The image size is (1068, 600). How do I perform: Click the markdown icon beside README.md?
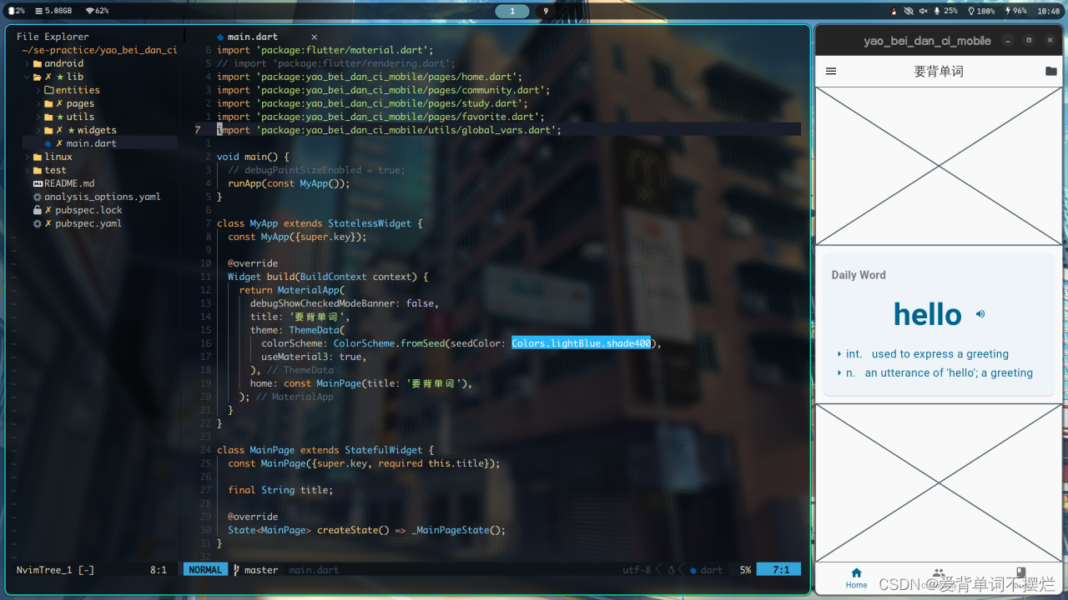click(38, 183)
